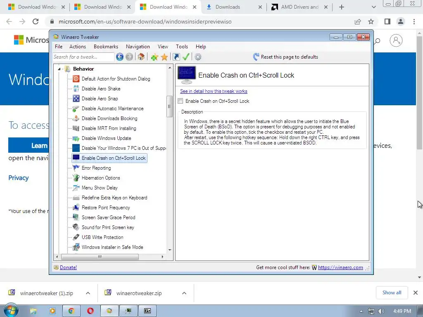
Task: Open the Tools menu
Action: tap(182, 47)
